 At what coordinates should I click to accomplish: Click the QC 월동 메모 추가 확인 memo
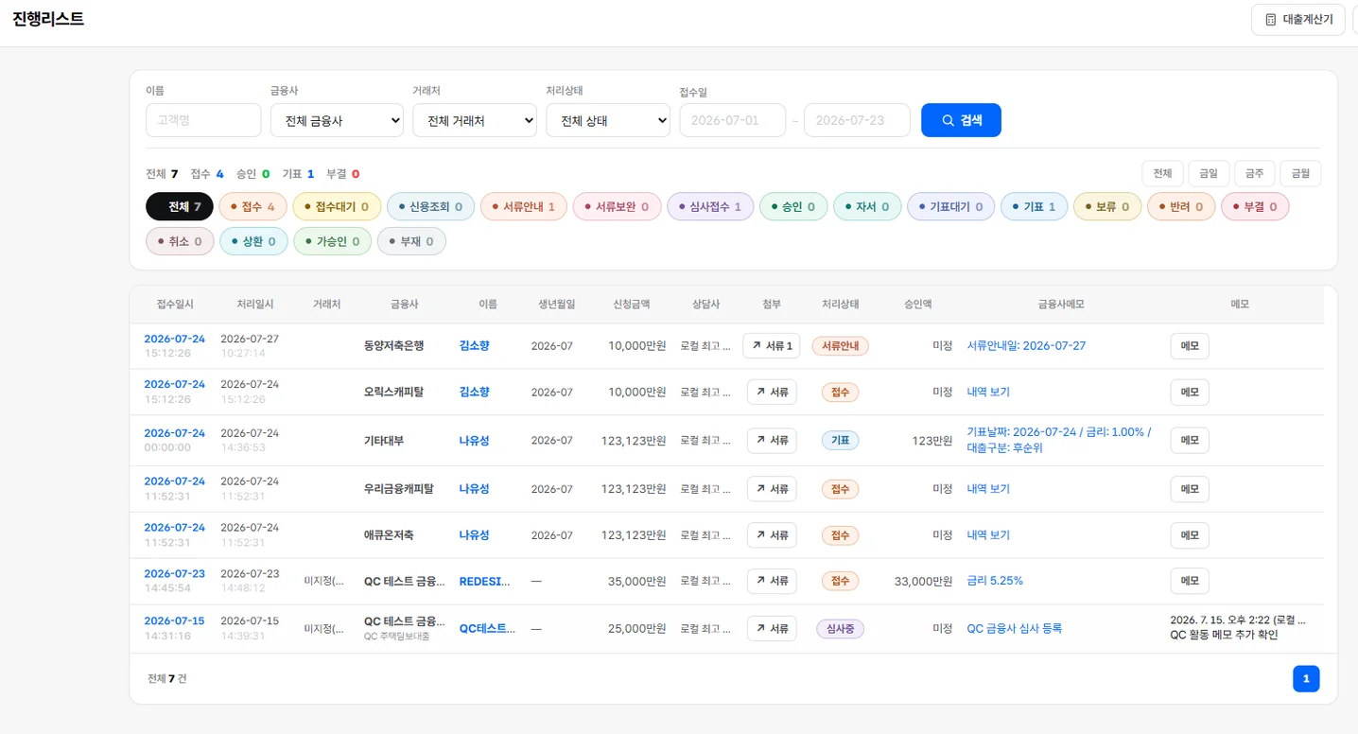pyautogui.click(x=1224, y=635)
